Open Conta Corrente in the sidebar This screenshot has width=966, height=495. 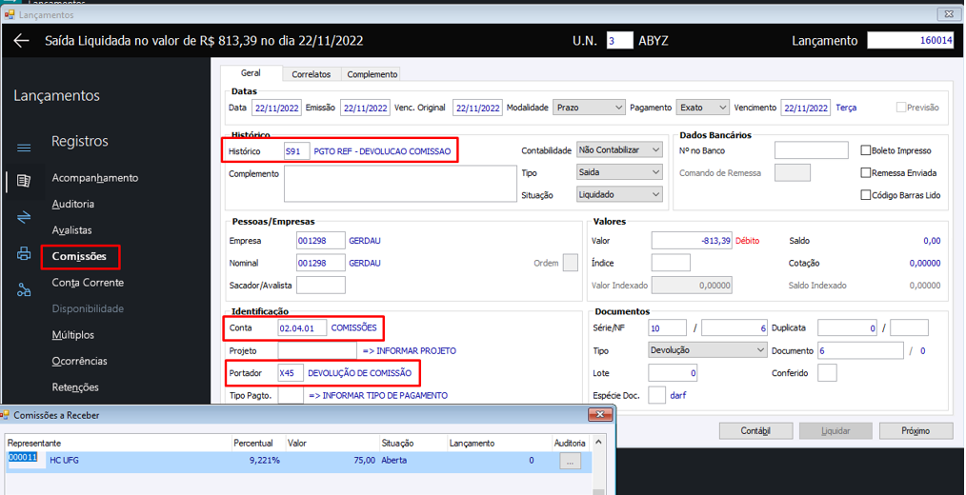[x=88, y=283]
